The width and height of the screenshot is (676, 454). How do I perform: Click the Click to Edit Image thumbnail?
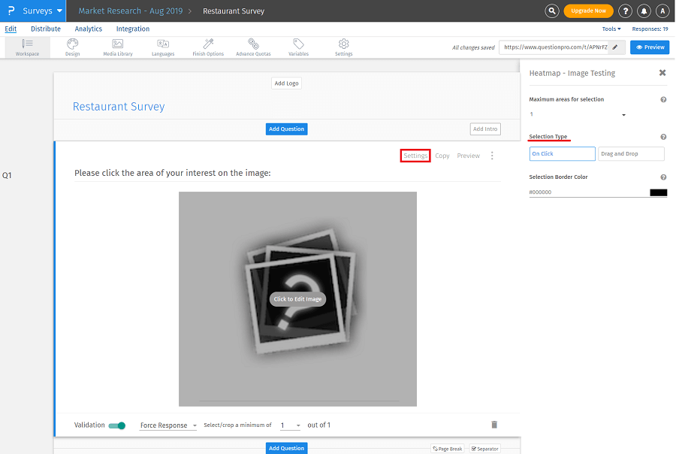pyautogui.click(x=297, y=299)
